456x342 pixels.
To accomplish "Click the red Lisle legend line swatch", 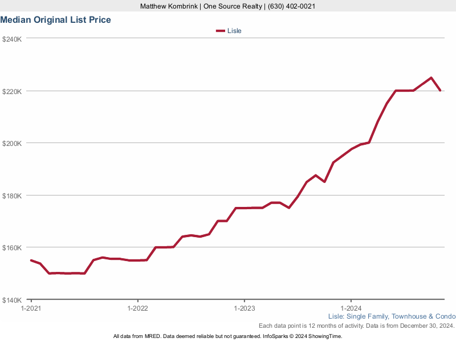I will tap(220, 31).
